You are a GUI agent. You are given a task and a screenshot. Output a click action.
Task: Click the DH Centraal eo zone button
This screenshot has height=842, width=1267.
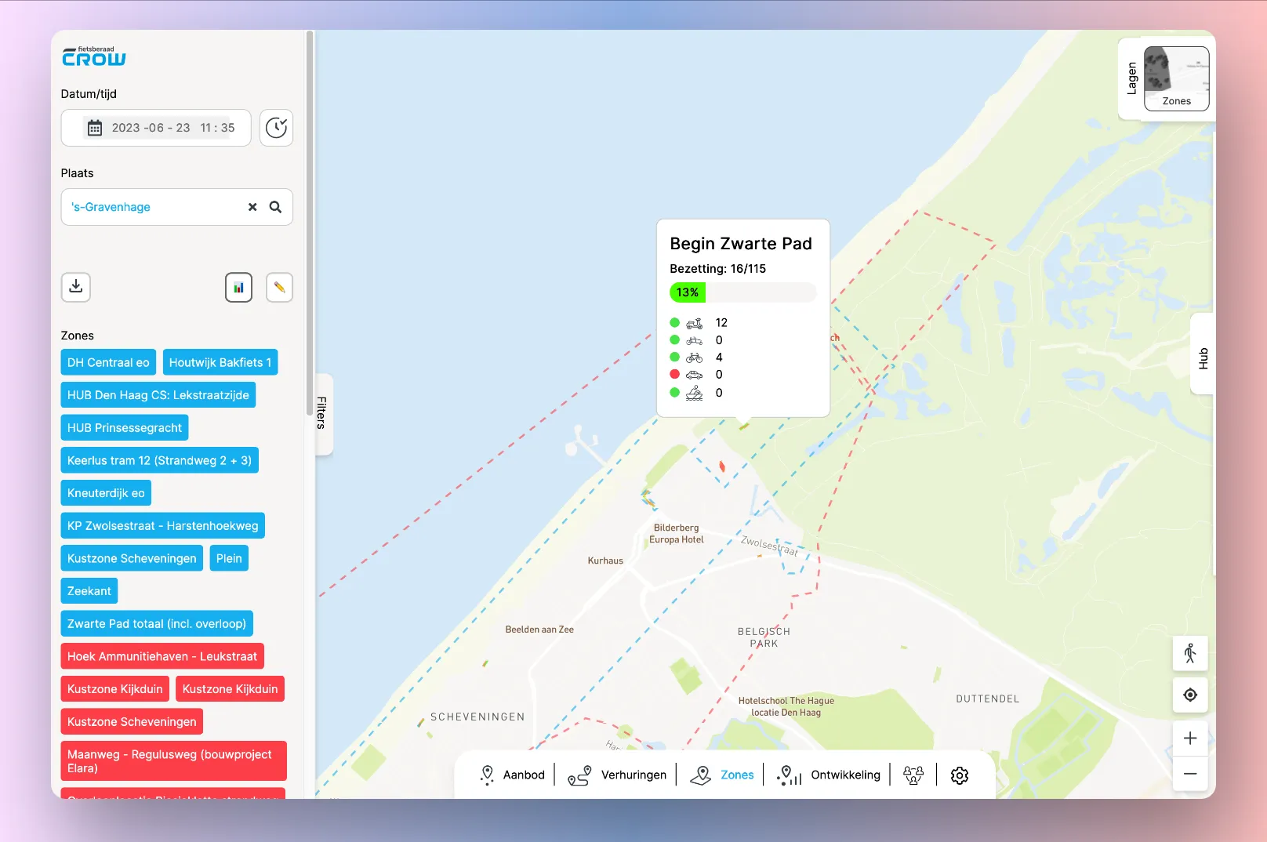(107, 362)
